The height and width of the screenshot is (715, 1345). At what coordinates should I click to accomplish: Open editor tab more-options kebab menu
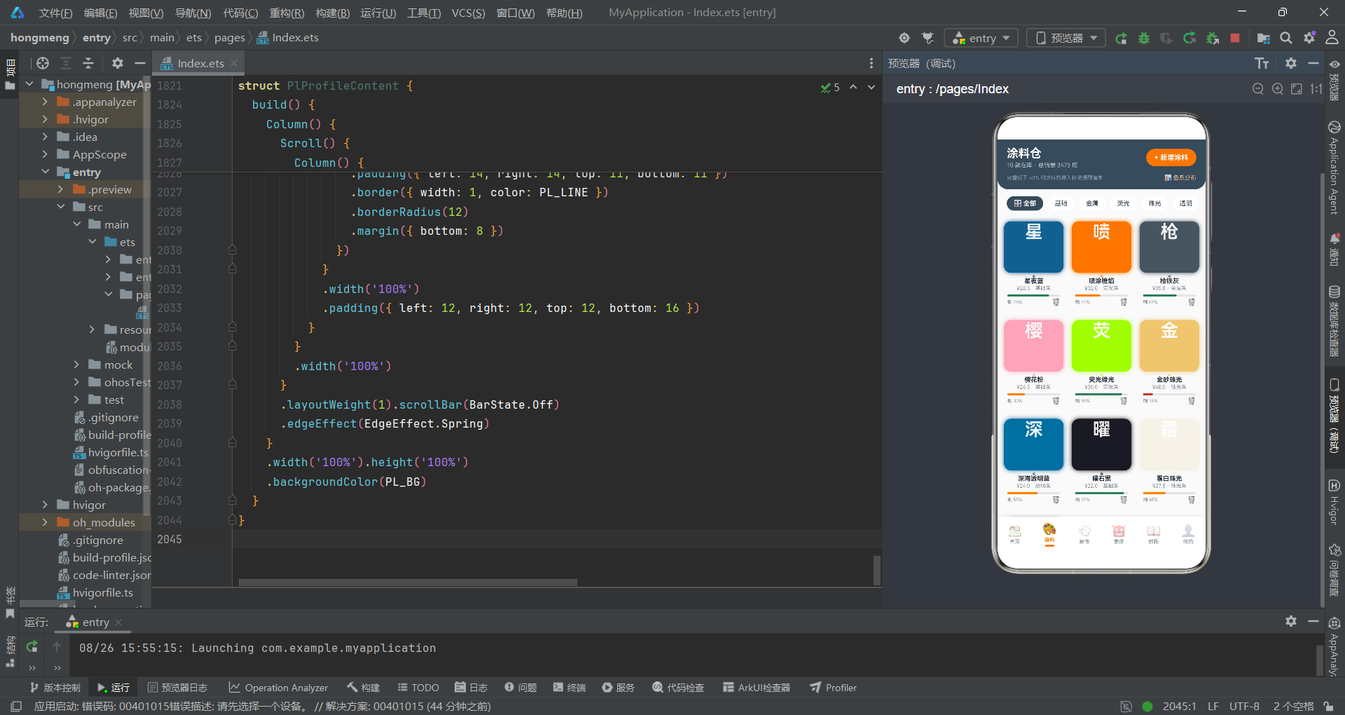(871, 63)
